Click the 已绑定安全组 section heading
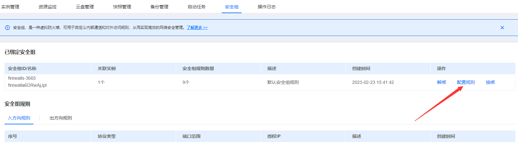The height and width of the screenshot is (143, 518). pyautogui.click(x=20, y=52)
